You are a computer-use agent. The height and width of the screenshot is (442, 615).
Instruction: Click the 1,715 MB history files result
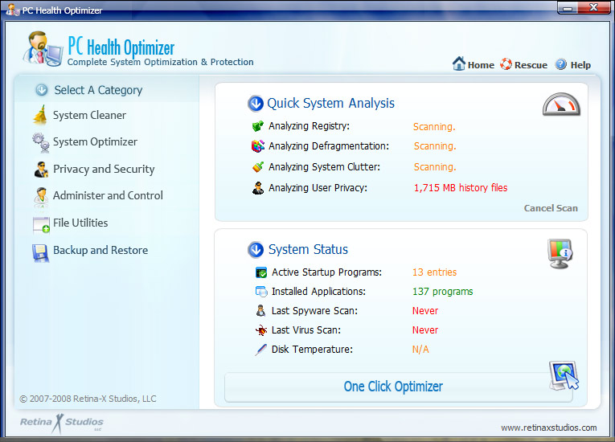tap(461, 188)
